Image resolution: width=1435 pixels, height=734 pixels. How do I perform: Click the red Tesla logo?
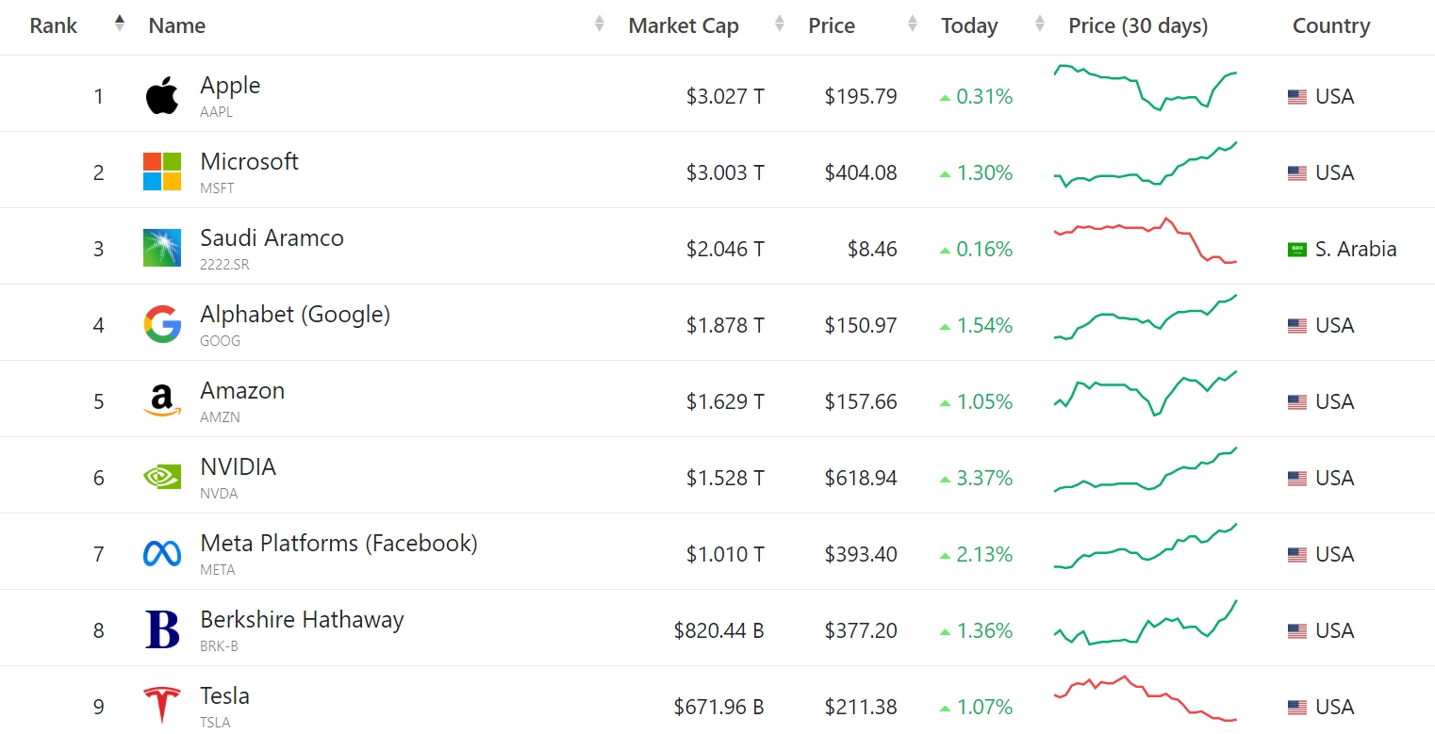[162, 706]
